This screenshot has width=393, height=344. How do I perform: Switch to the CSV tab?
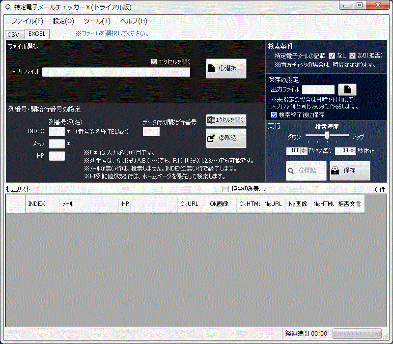click(13, 34)
